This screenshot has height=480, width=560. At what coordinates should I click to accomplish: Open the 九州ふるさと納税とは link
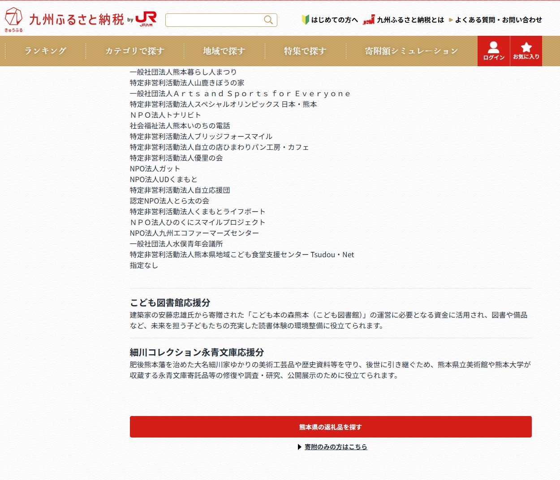[x=410, y=20]
